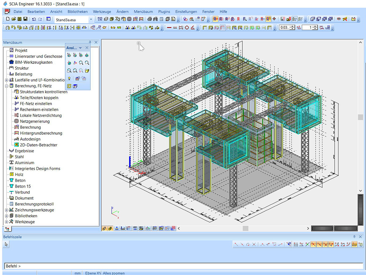Click the Undo arrow icon

tap(34, 19)
